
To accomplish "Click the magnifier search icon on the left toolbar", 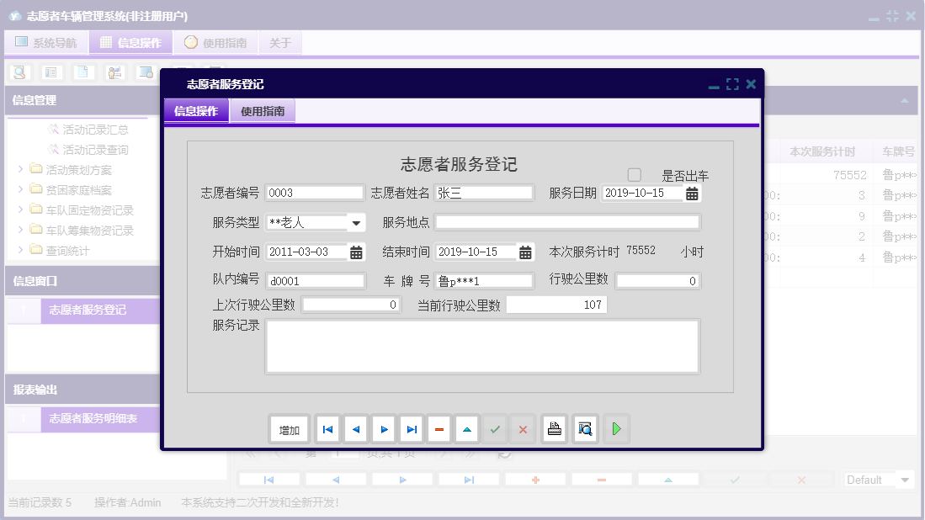I will [x=18, y=72].
